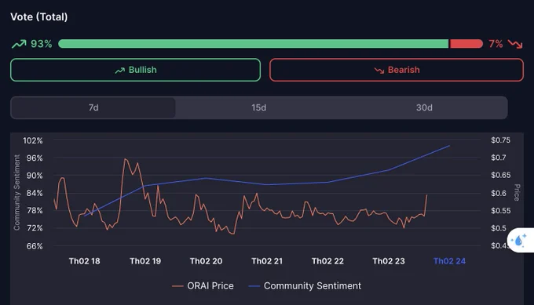Vote with the Bearish button
Viewport: 534px width, 305px height.
(x=397, y=70)
